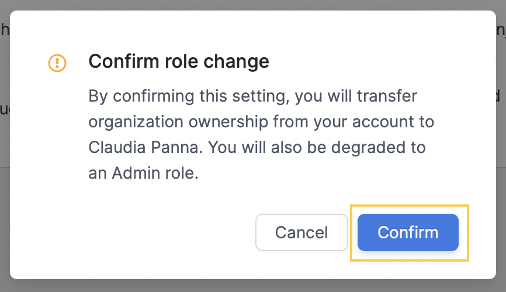Image resolution: width=506 pixels, height=292 pixels.
Task: Click the partially hidden text at top-left background
Action: (x=5, y=30)
